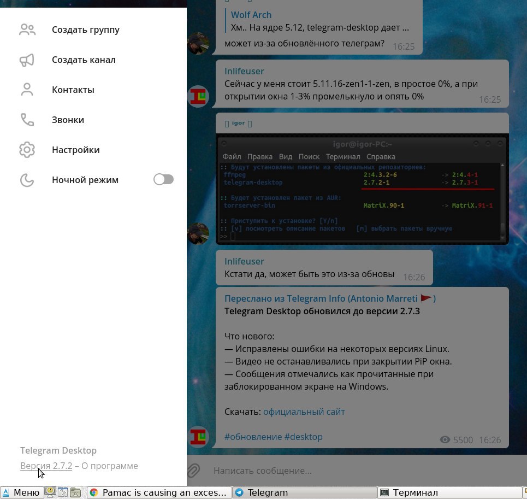Click the file manager taskbar launcher icon

coord(75,492)
